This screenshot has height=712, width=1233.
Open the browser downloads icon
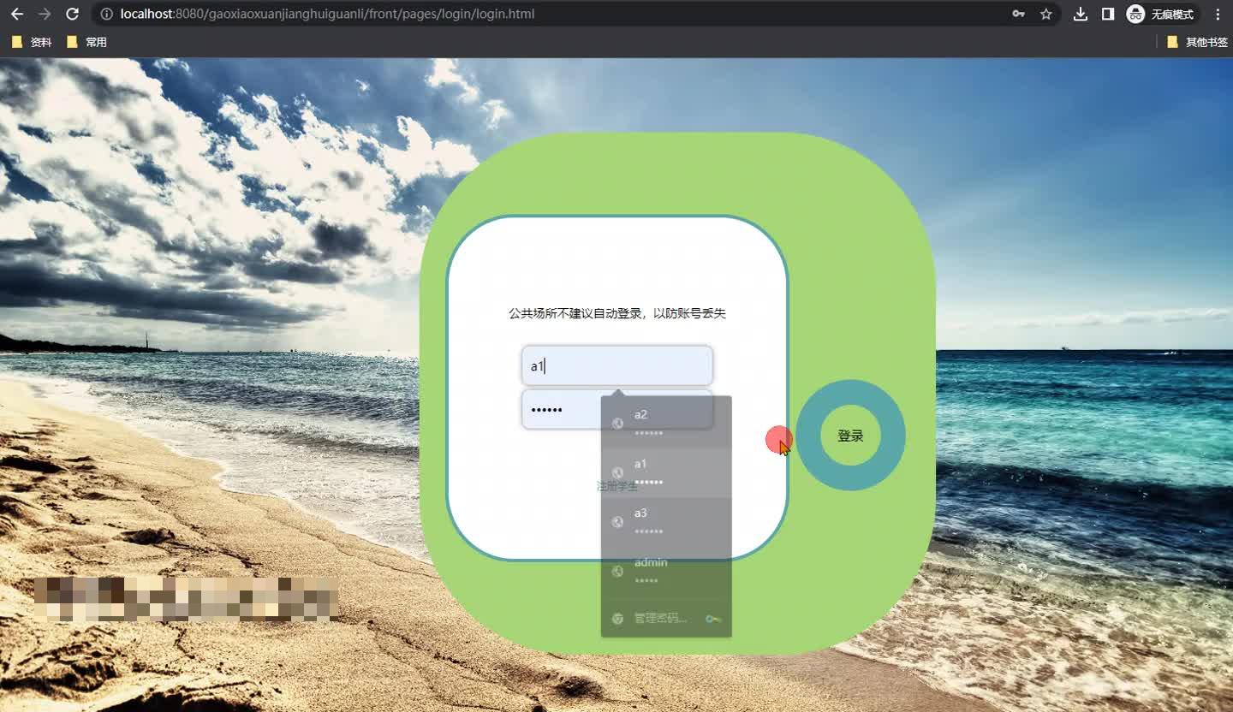point(1081,14)
